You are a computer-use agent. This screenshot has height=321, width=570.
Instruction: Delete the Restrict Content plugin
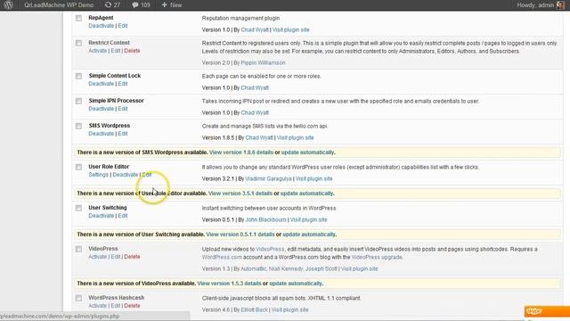point(132,51)
